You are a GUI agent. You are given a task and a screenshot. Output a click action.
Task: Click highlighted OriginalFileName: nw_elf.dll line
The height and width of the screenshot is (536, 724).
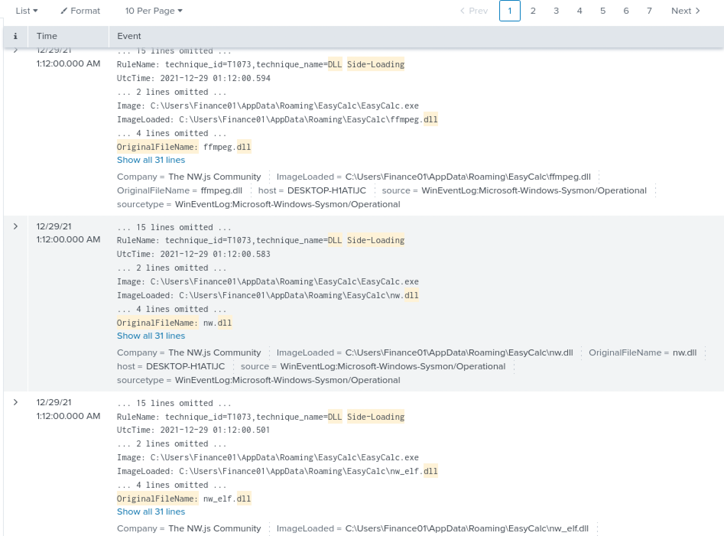click(x=184, y=499)
